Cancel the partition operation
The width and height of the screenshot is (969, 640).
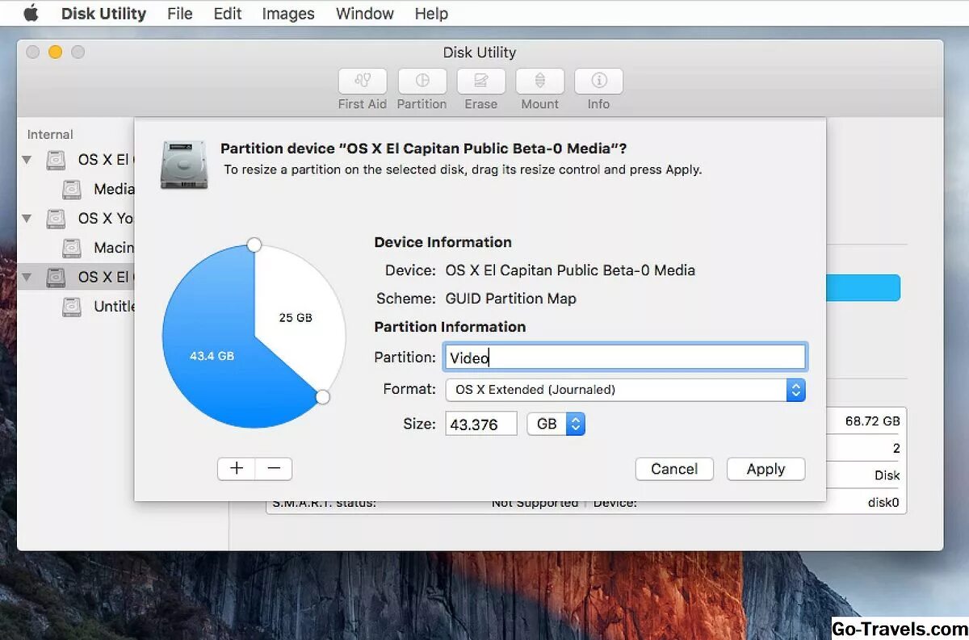point(674,469)
